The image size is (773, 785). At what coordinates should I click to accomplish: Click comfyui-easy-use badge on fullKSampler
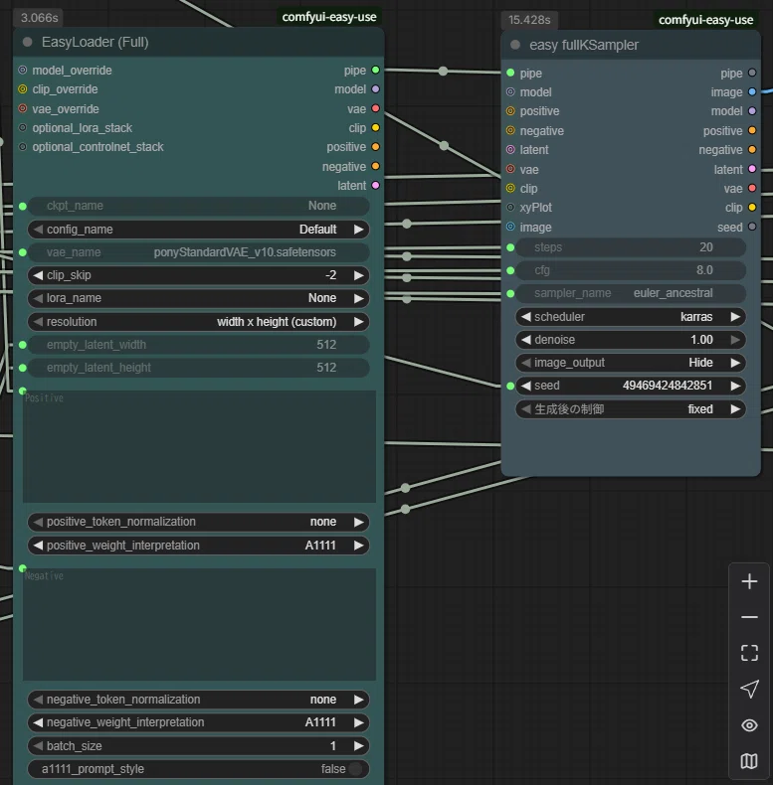click(x=705, y=20)
